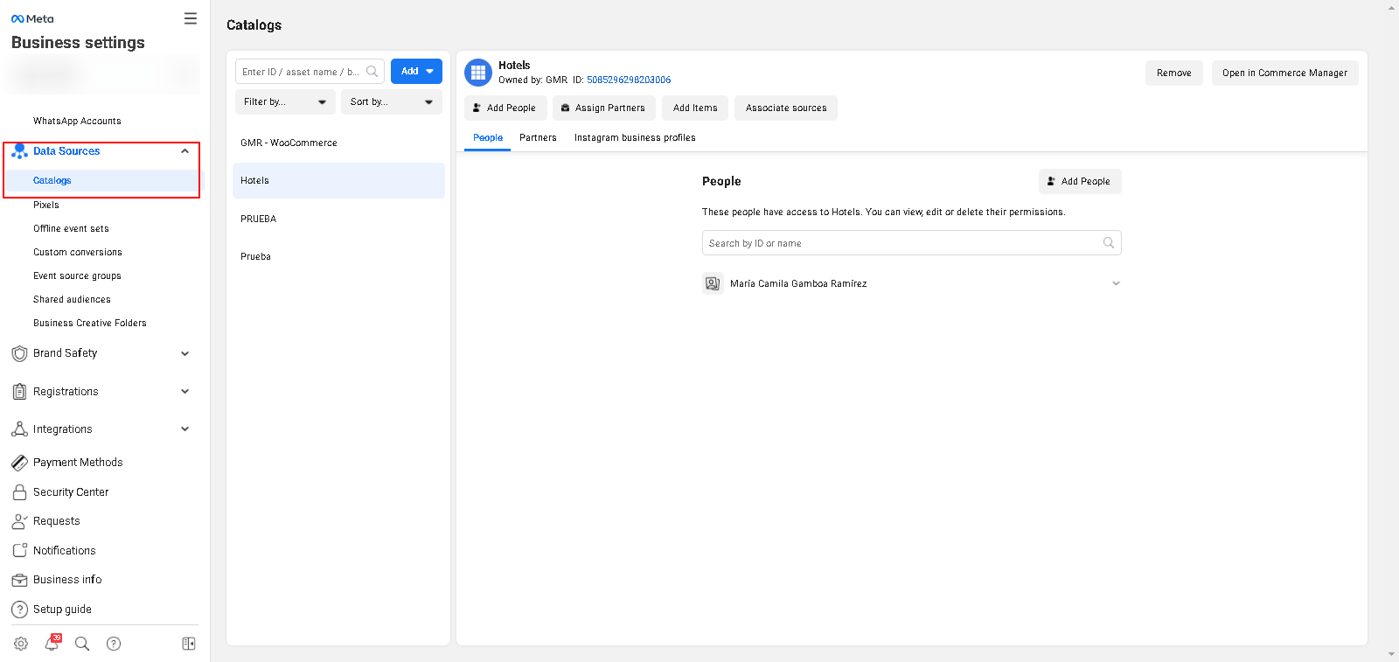The width and height of the screenshot is (1399, 662).
Task: Expand the Brand Safety section
Action: pyautogui.click(x=184, y=353)
